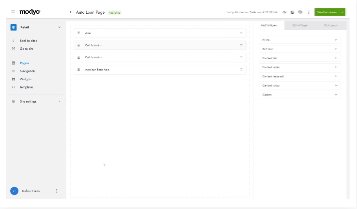Viewport: 357px width, 209px height.
Task: Click the eye preview icon in top toolbar
Action: point(285,12)
